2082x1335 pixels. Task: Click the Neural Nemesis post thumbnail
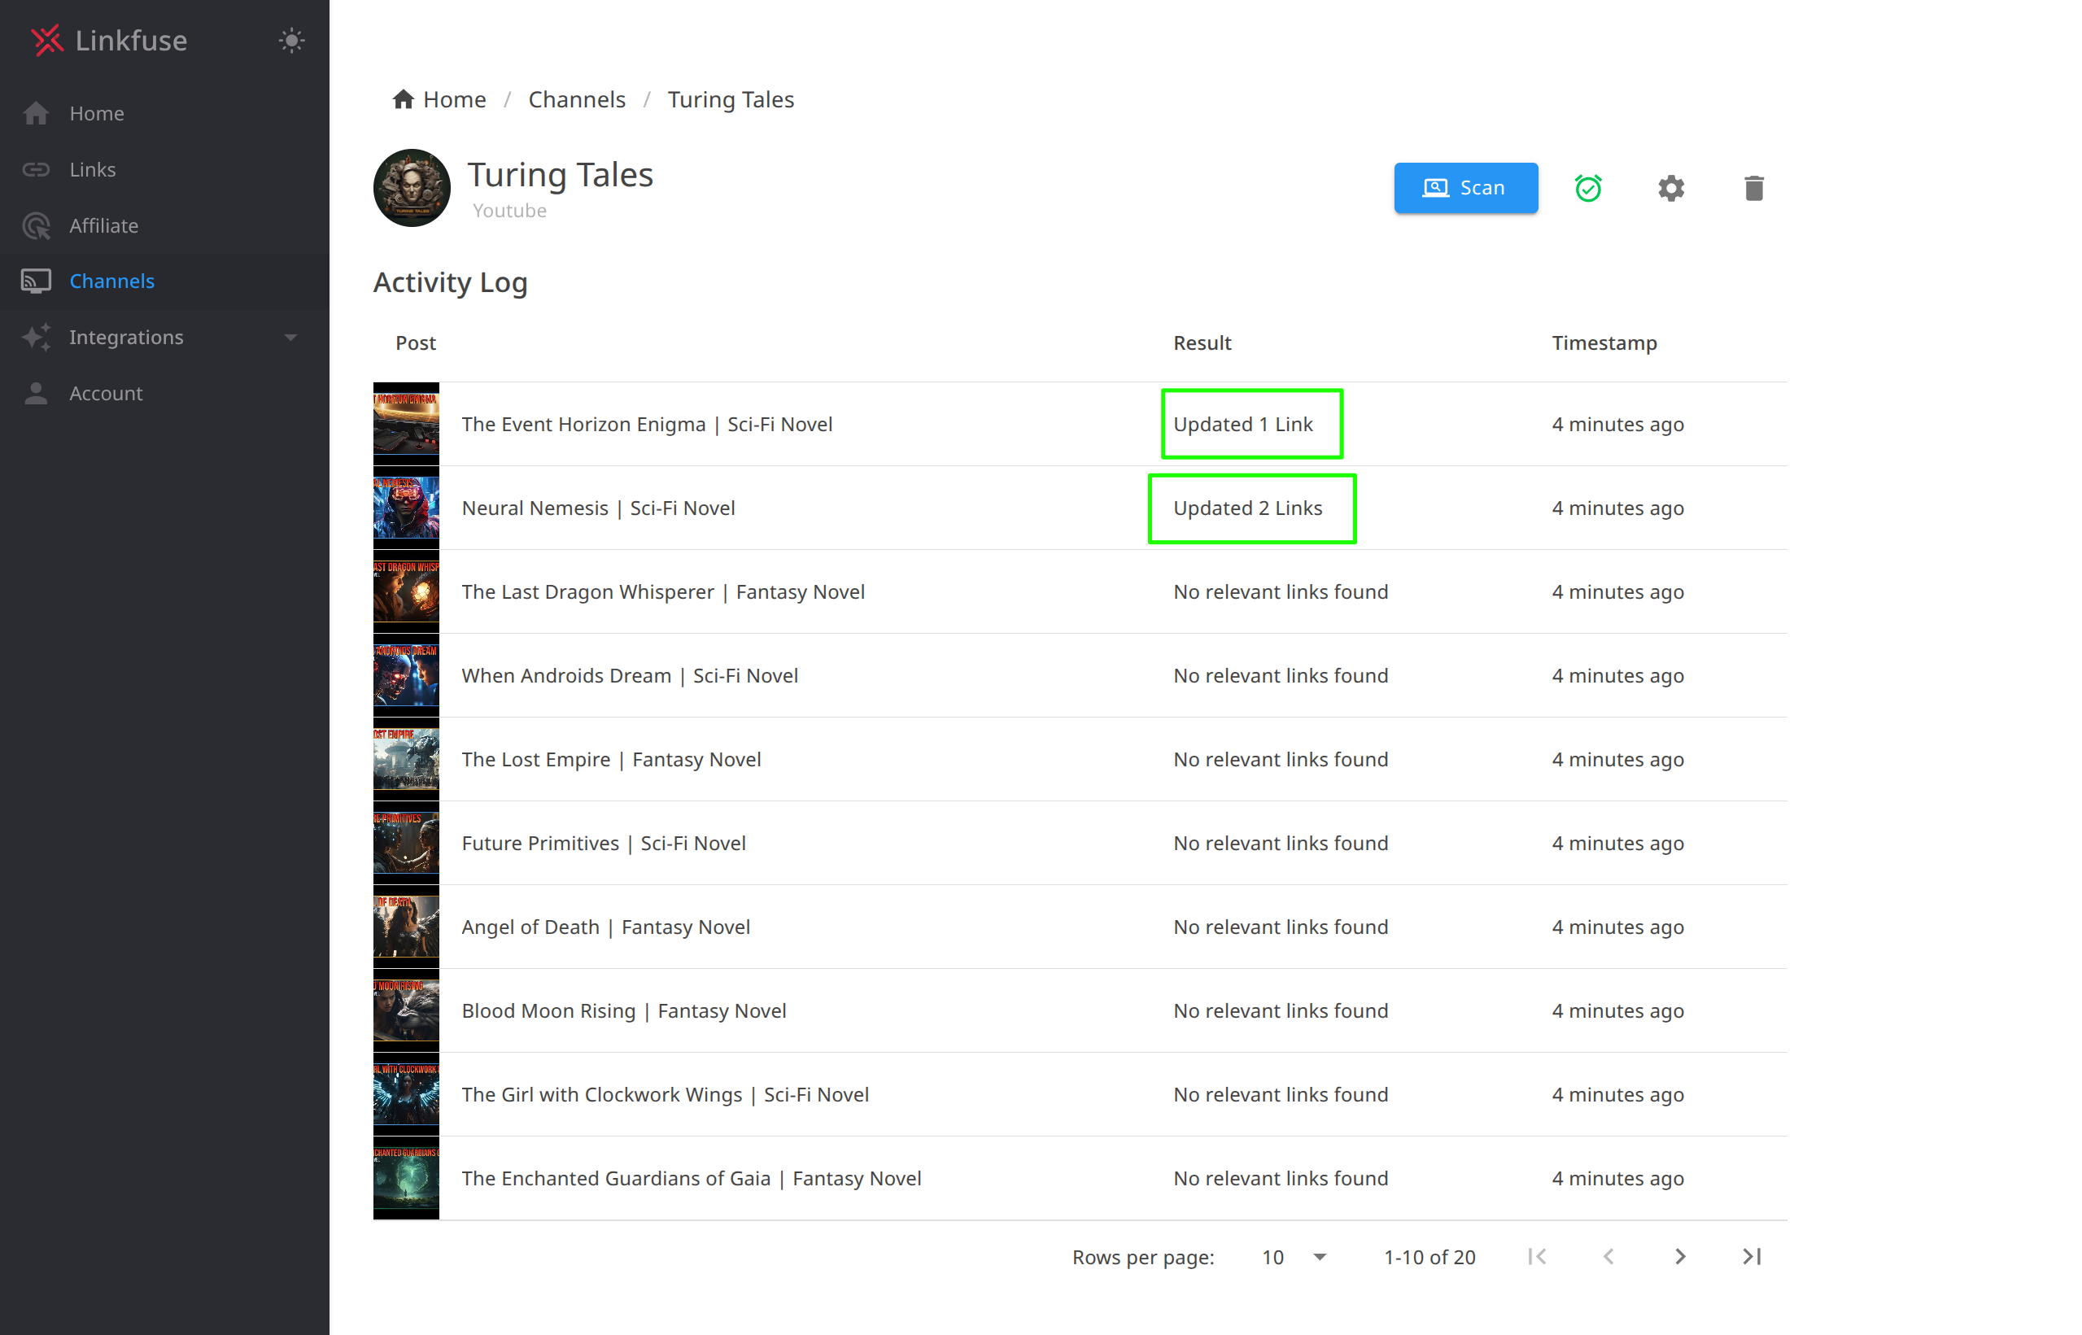click(406, 508)
